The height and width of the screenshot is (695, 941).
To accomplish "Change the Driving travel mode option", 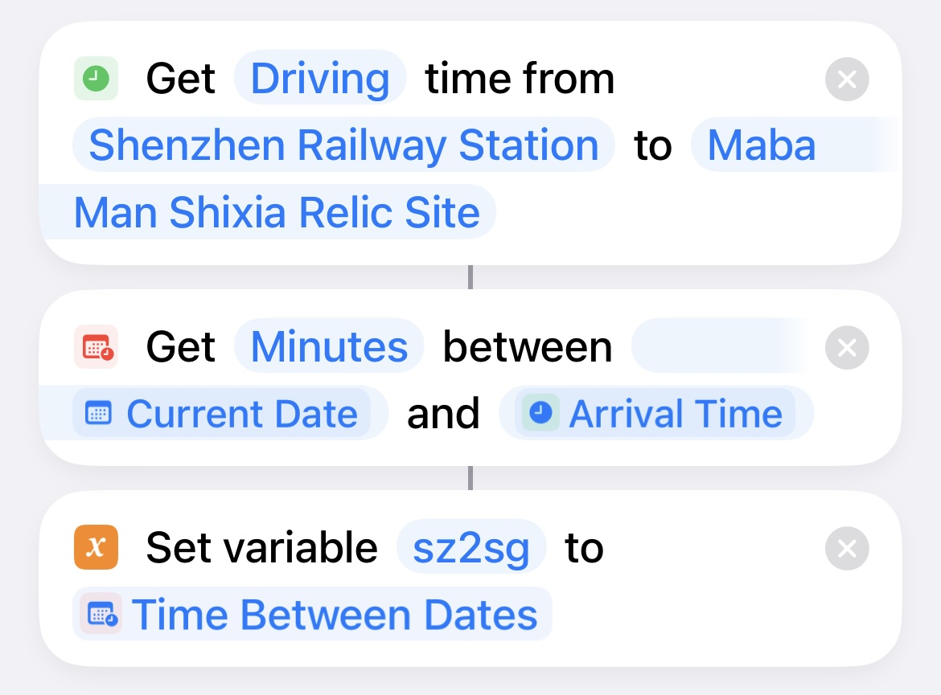I will coord(320,79).
